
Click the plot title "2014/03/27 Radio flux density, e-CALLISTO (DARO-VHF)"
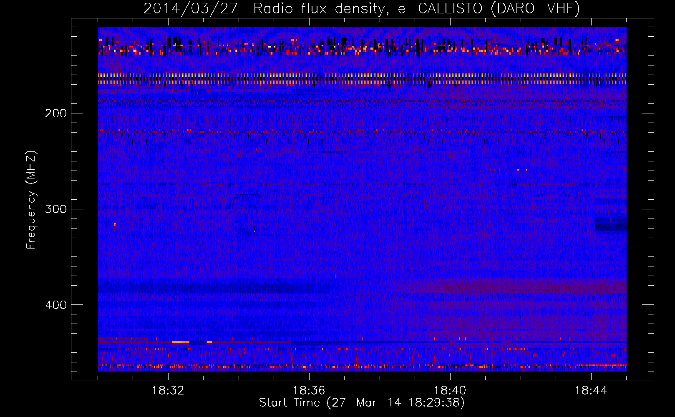(x=362, y=8)
